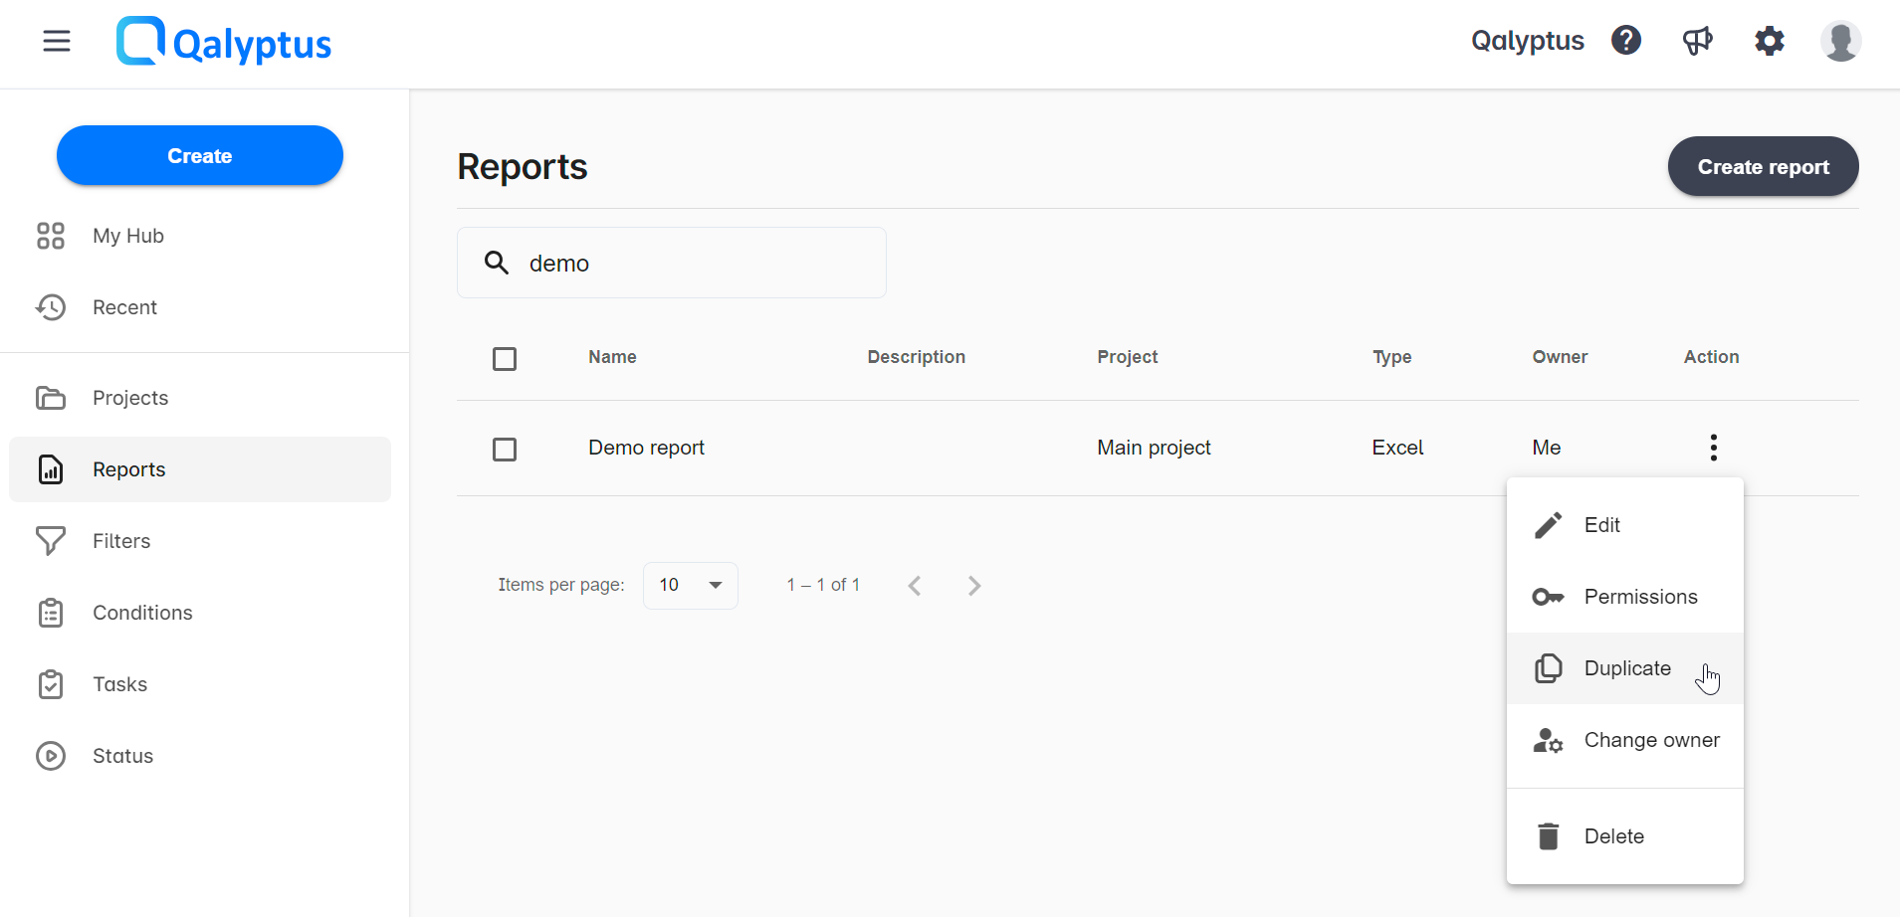Viewport: 1900px width, 917px height.
Task: Choose Duplicate from the action menu
Action: (1627, 668)
